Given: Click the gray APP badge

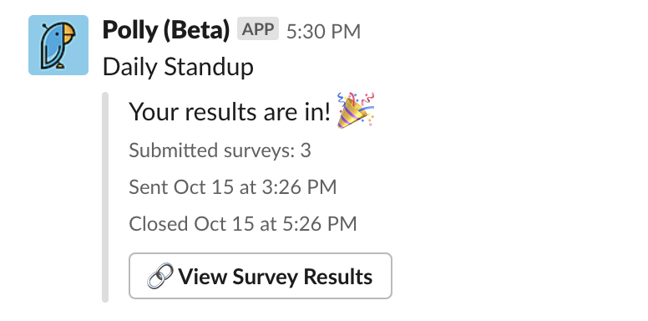Looking at the screenshot, I should coord(258,29).
